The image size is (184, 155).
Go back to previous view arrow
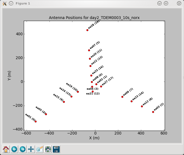14,149
